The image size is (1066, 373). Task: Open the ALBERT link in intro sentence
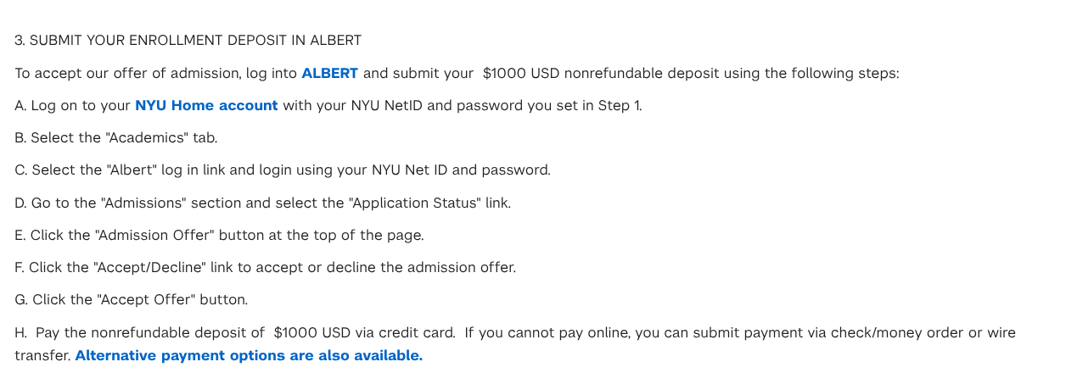330,73
